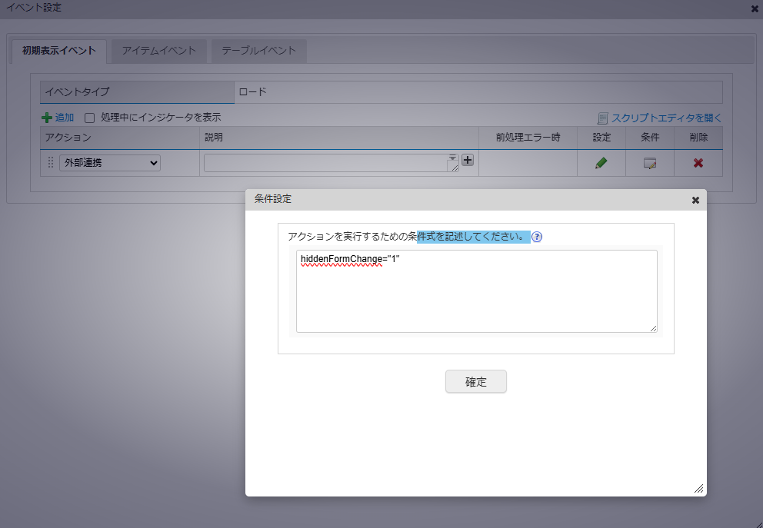Screen dimensions: 763x528
Task: Open the condition icon in the 条件 column
Action: pos(650,163)
